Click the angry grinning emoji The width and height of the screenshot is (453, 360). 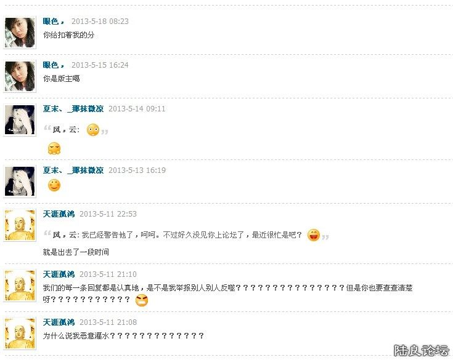point(142,300)
